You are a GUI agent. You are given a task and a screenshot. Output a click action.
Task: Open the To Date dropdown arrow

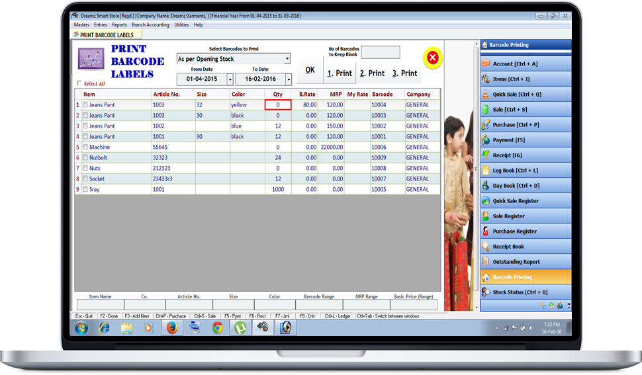pos(289,79)
